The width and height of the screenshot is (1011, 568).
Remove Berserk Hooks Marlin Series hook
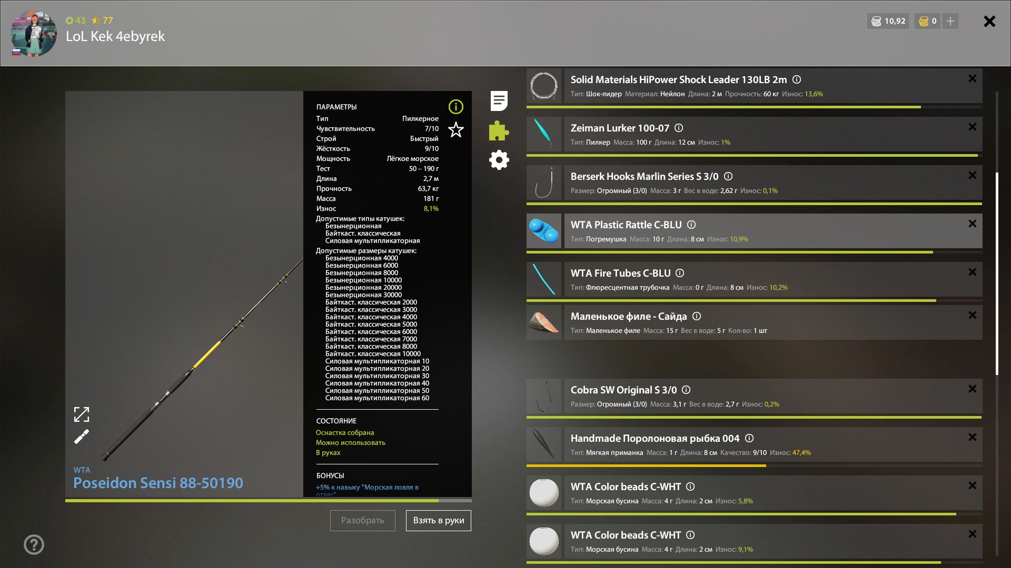(972, 175)
